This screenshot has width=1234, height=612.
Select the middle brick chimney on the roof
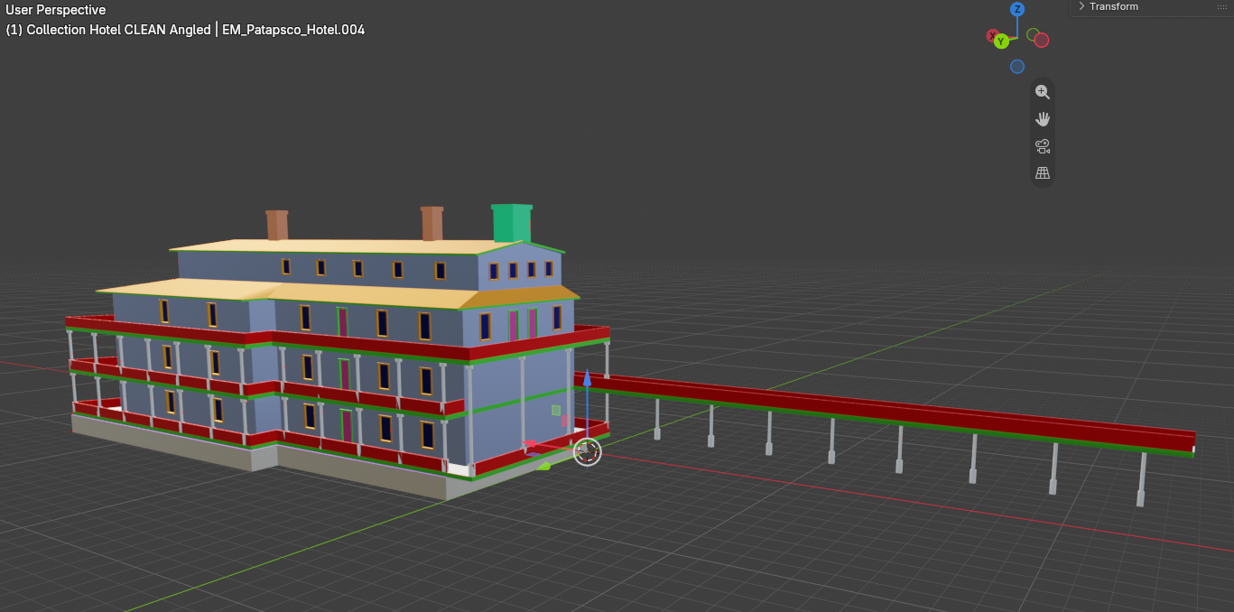tap(432, 223)
